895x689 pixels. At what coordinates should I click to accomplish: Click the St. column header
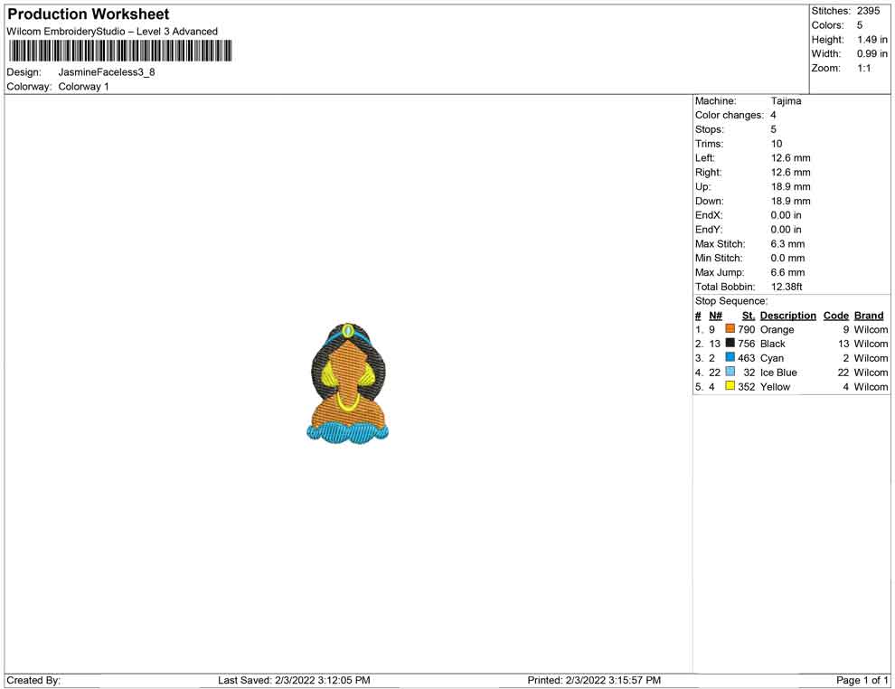point(749,316)
